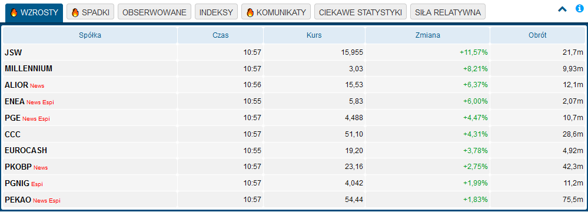The width and height of the screenshot is (588, 212).
Task: Open the INDEKSY tab
Action: (x=217, y=12)
